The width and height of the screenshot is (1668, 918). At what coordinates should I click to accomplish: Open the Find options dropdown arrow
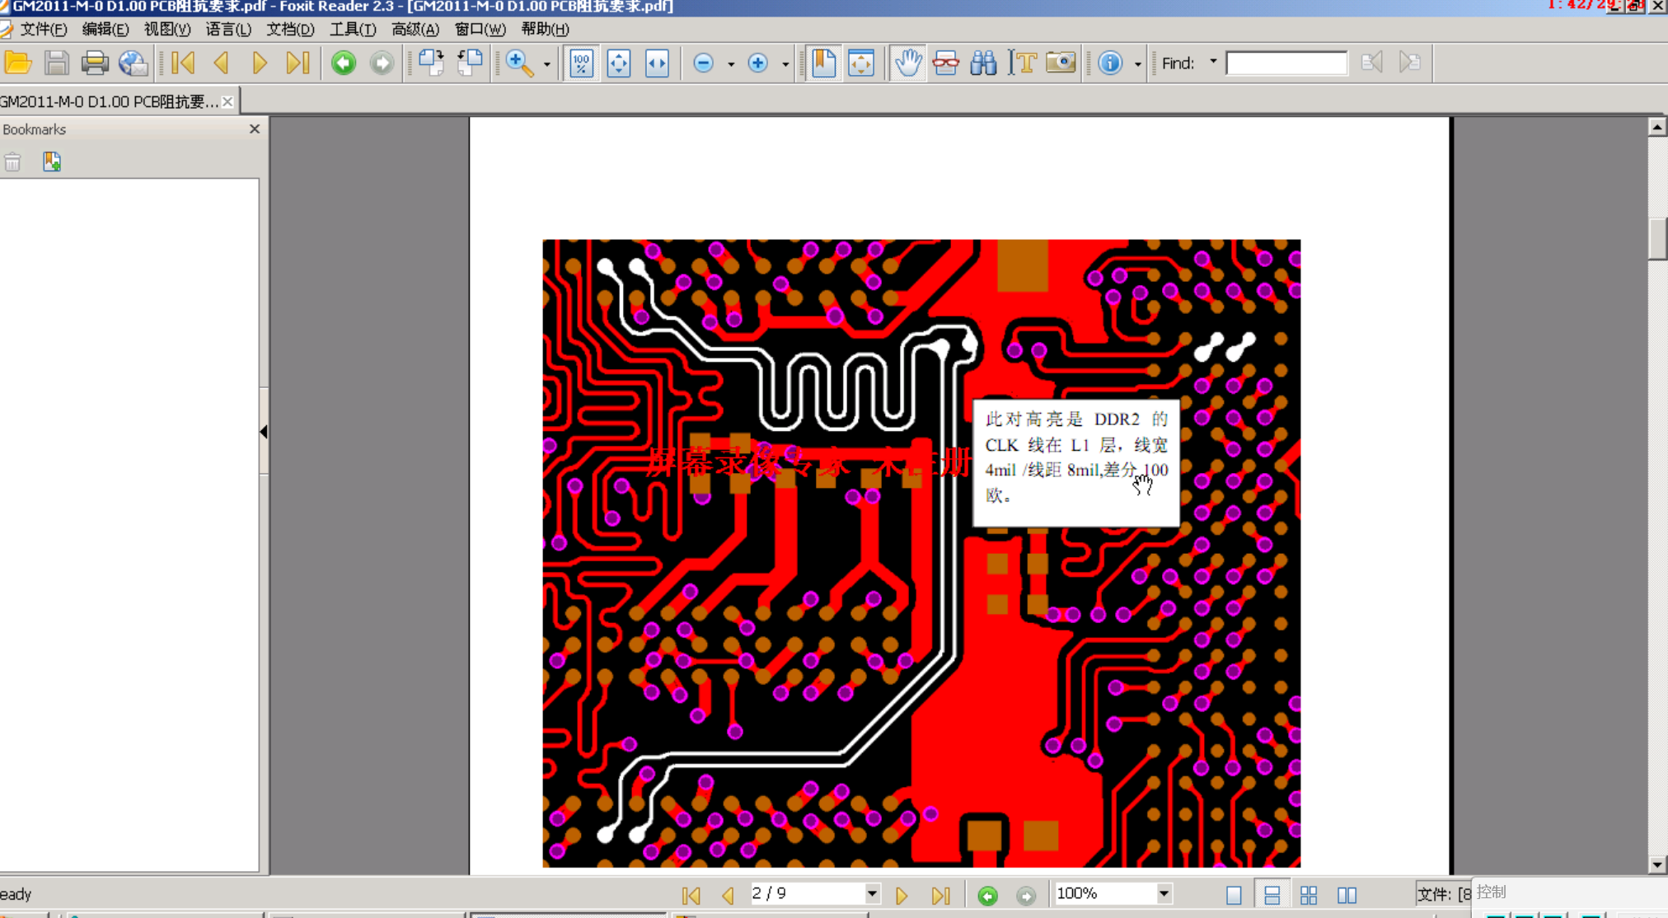click(x=1213, y=62)
